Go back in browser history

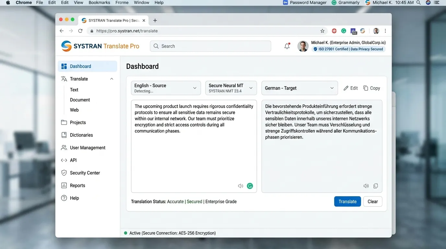(x=62, y=31)
